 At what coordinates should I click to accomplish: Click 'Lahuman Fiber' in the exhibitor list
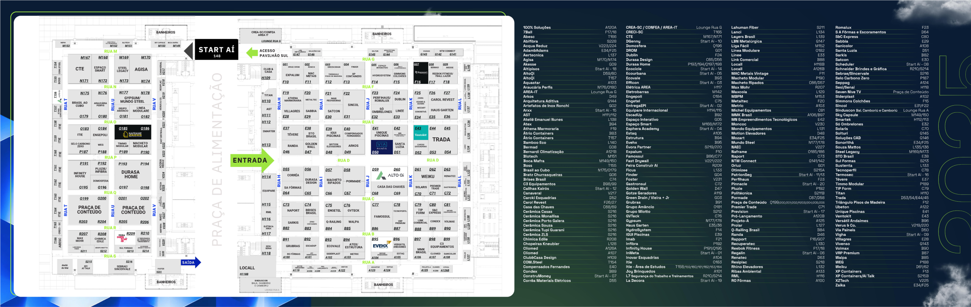pos(745,27)
